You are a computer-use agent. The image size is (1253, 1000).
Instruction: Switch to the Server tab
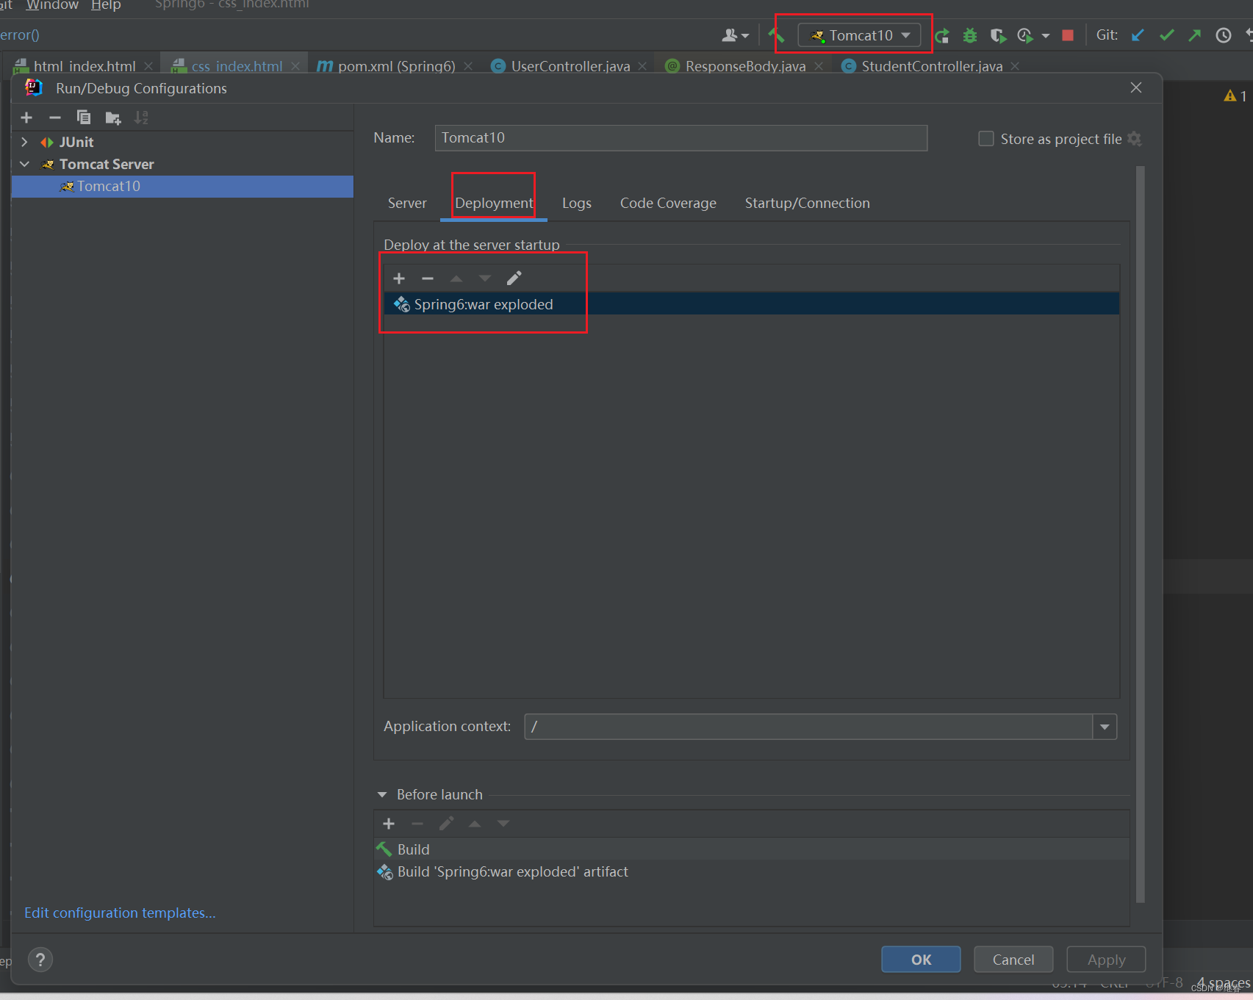tap(407, 203)
